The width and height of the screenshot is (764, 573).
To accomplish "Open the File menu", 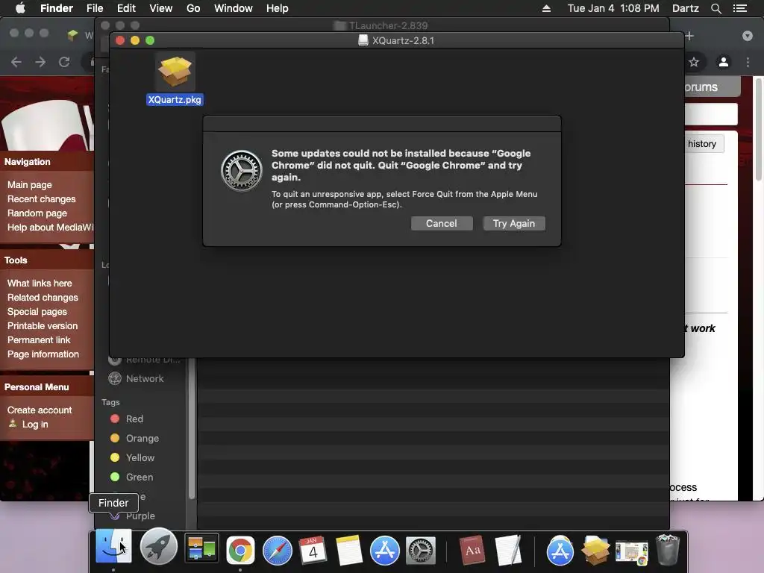I will click(95, 8).
